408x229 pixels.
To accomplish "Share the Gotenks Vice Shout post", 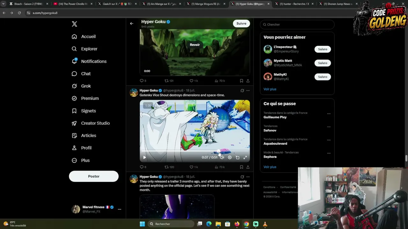I will click(248, 167).
